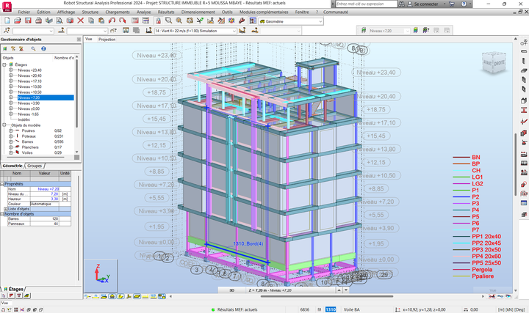Expand the Poutres objects node
529x313 pixels.
click(x=10, y=130)
